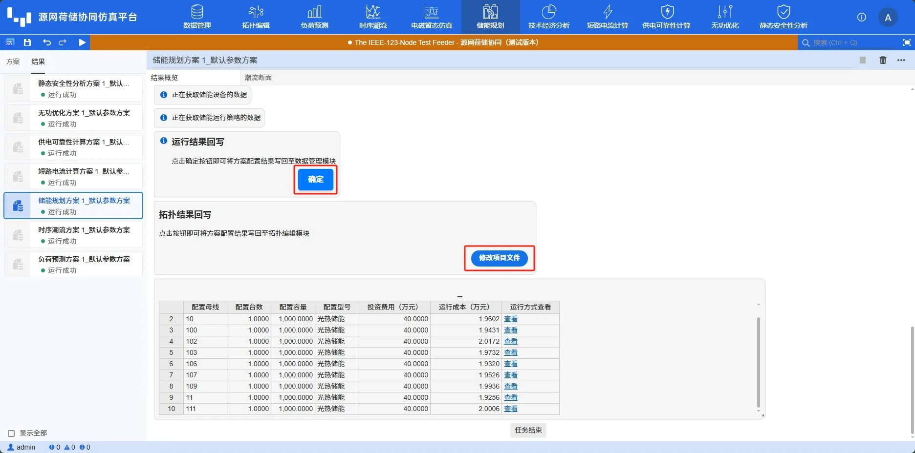915x453 pixels.
Task: Click 查看 link for bus 109
Action: pos(511,386)
